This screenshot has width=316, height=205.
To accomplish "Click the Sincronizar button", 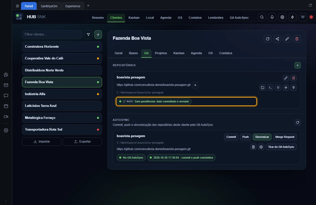I will tap(262, 137).
